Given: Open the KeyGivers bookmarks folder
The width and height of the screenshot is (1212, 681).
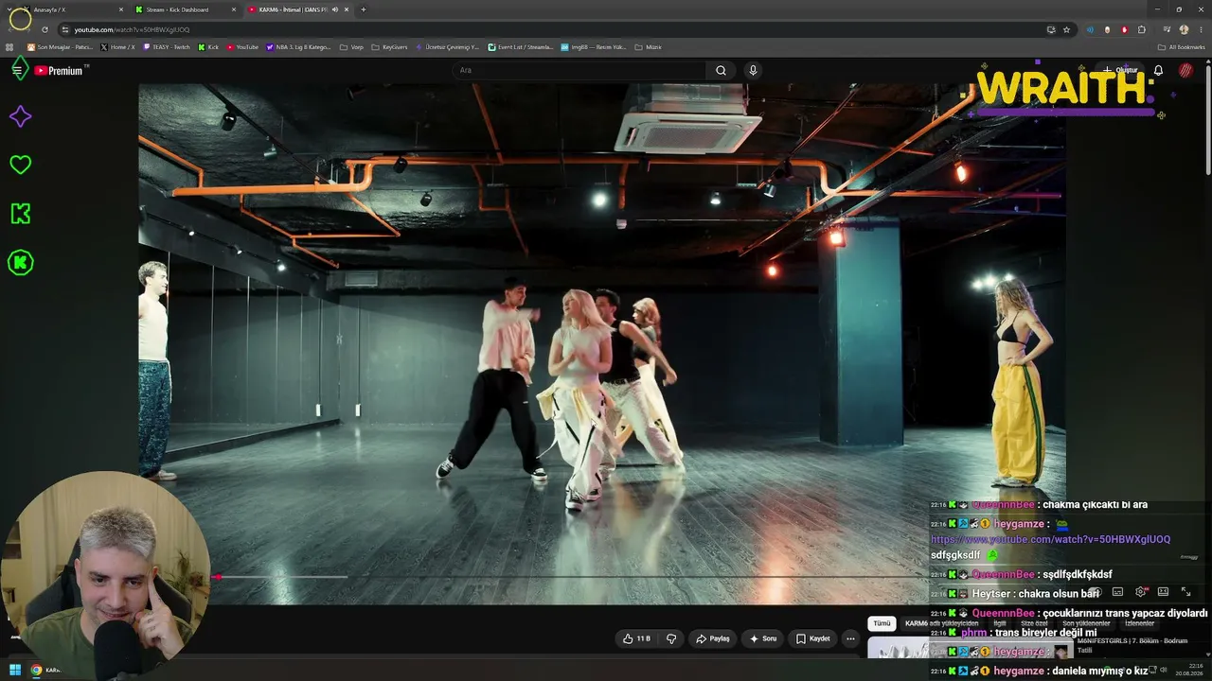Looking at the screenshot, I should [x=389, y=46].
